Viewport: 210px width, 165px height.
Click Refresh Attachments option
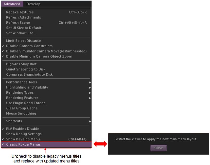pyautogui.click(x=23, y=18)
